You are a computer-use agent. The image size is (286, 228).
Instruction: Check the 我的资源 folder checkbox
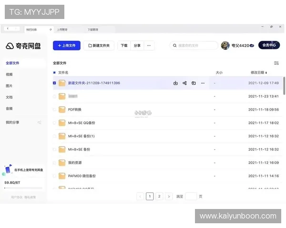(x=54, y=162)
